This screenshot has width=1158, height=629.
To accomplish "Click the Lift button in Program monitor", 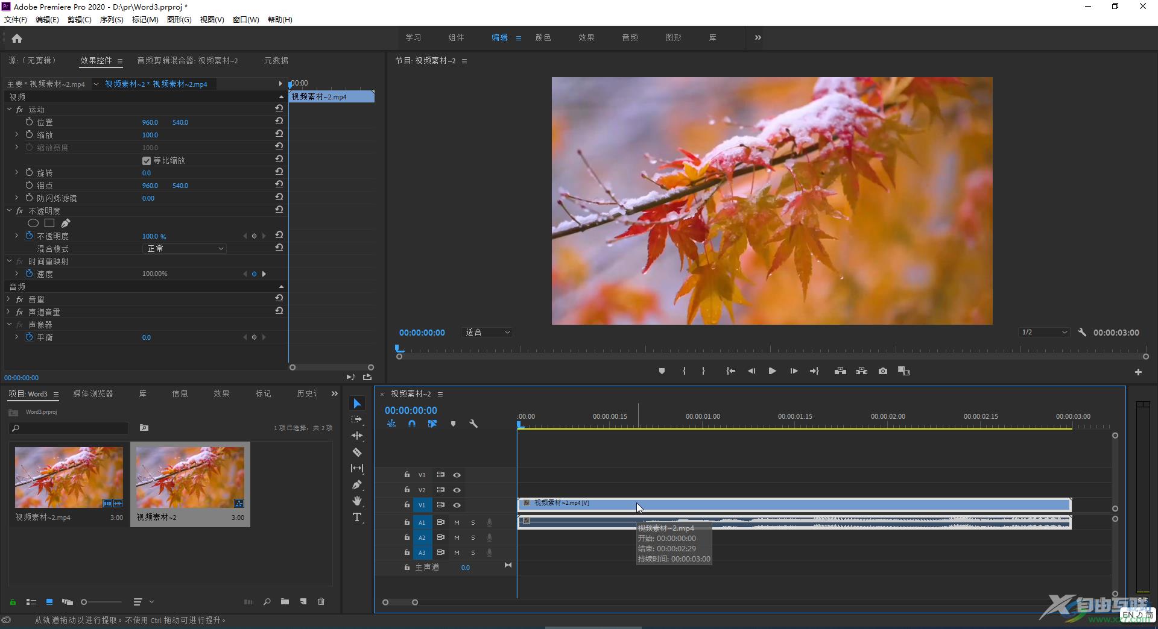I will pos(840,371).
